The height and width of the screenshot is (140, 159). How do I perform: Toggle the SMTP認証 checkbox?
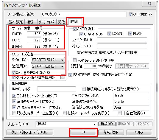[x=74, y=29]
